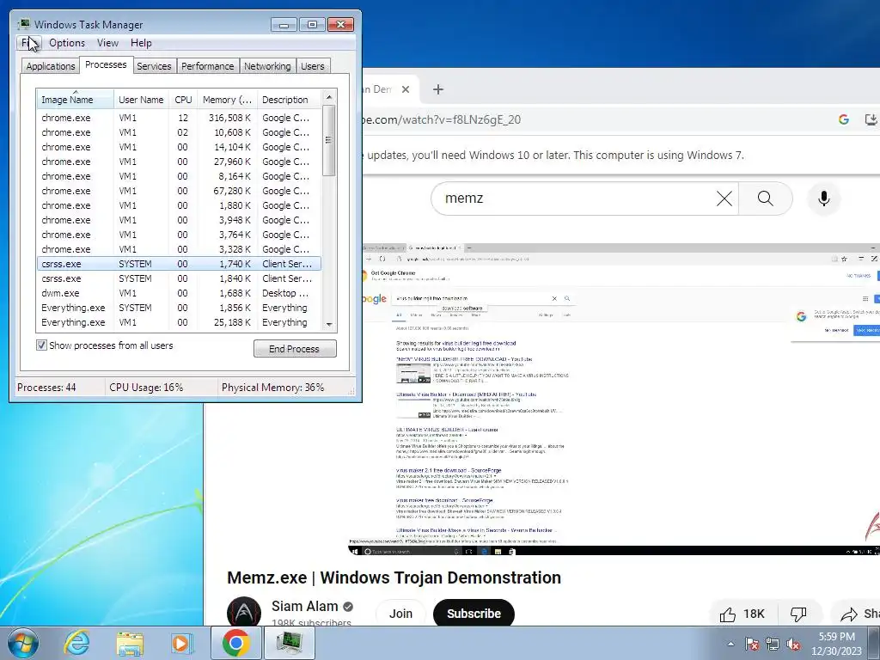Open Siam Alam channel avatar
This screenshot has height=660, width=880.
pos(243,612)
